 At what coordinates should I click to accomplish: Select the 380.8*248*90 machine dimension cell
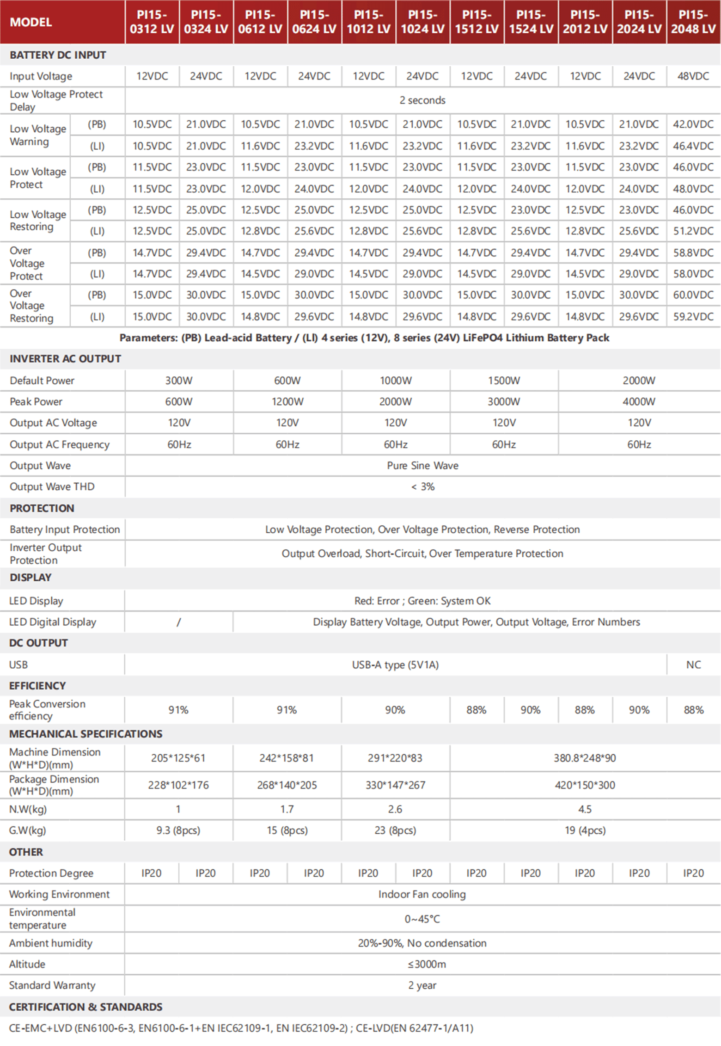[585, 758]
